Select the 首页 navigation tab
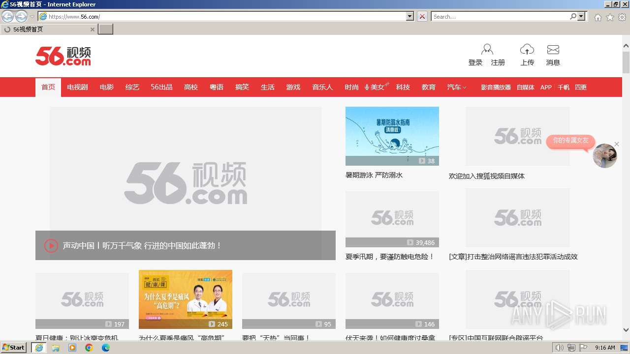630x354 pixels. click(48, 87)
